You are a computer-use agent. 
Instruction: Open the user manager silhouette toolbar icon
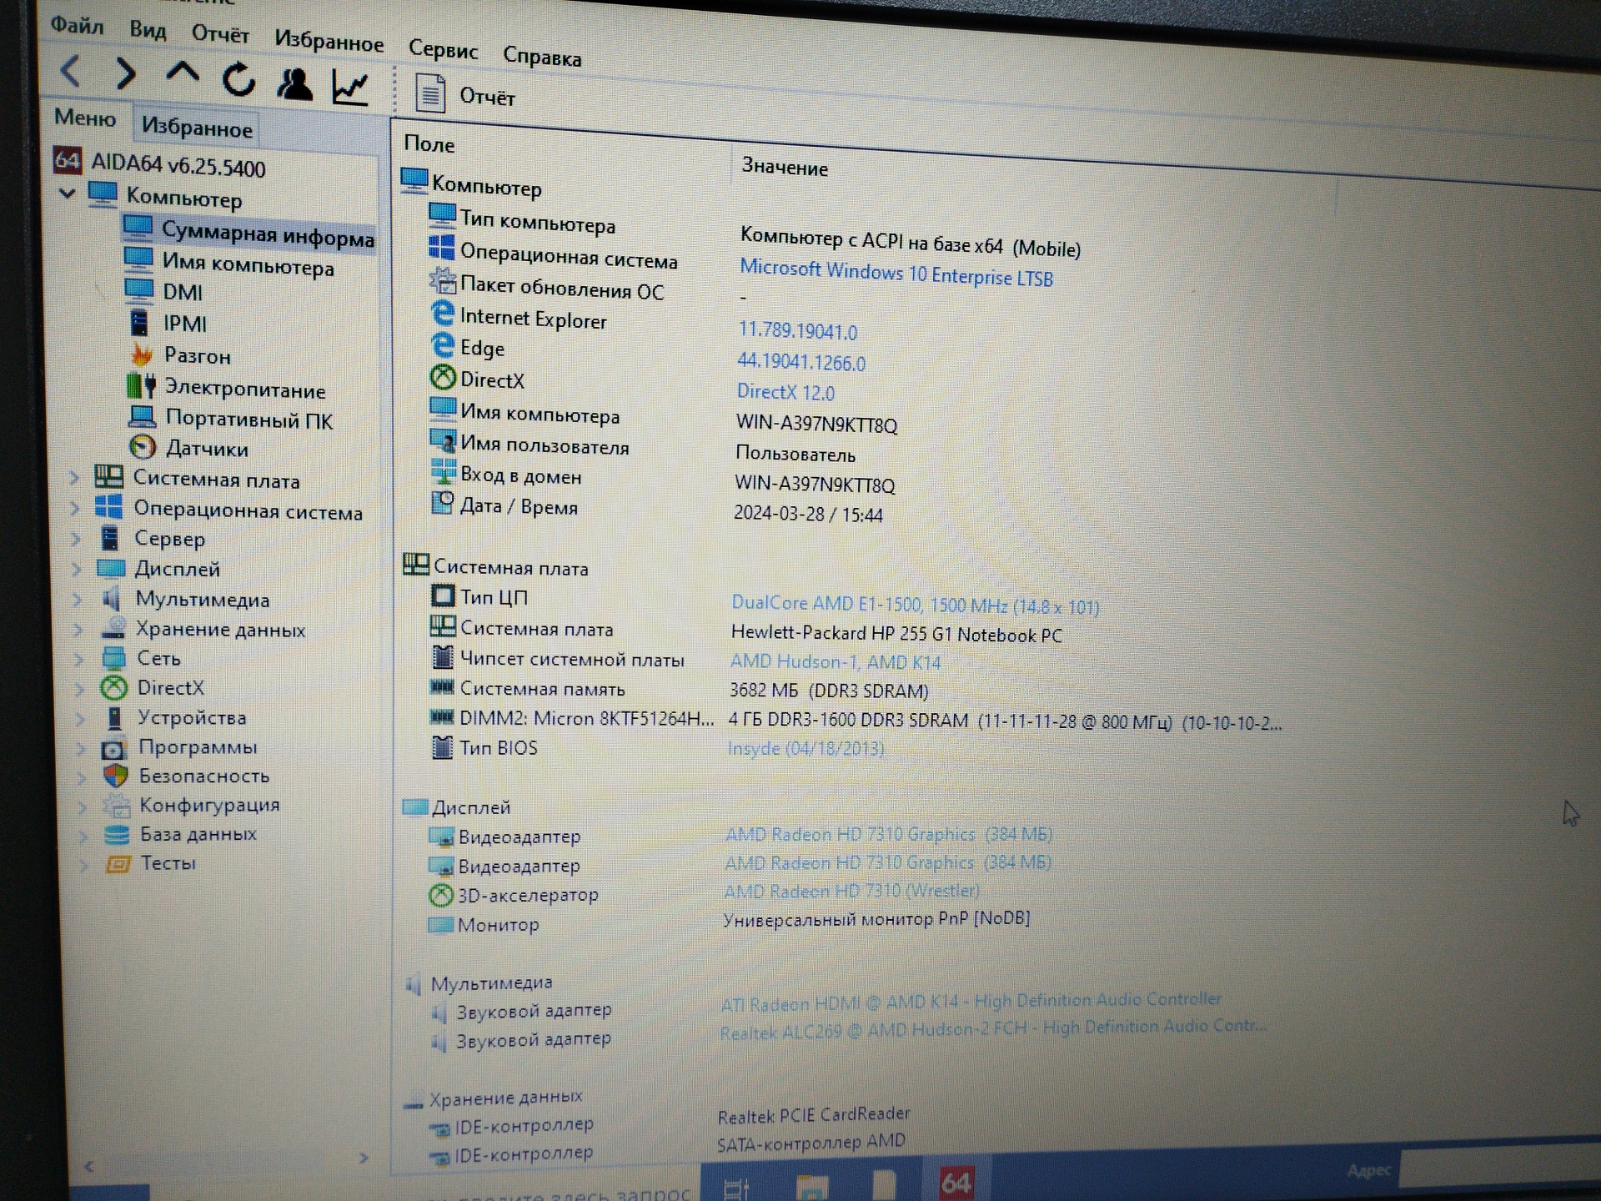pyautogui.click(x=294, y=83)
